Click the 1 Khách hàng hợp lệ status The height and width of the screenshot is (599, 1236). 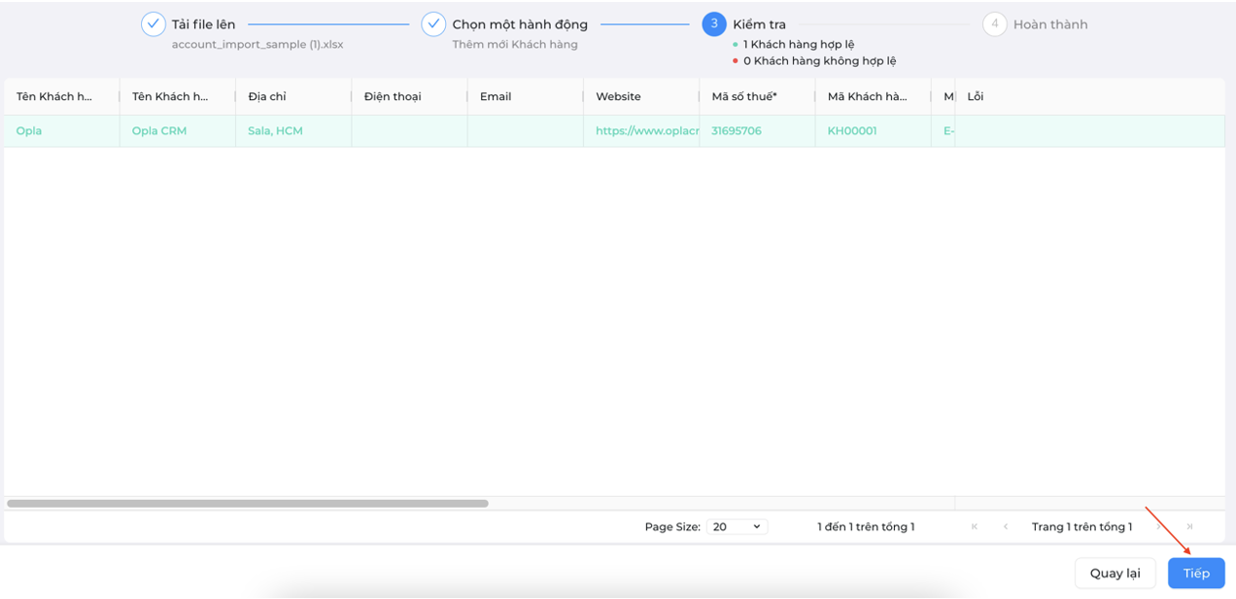799,45
